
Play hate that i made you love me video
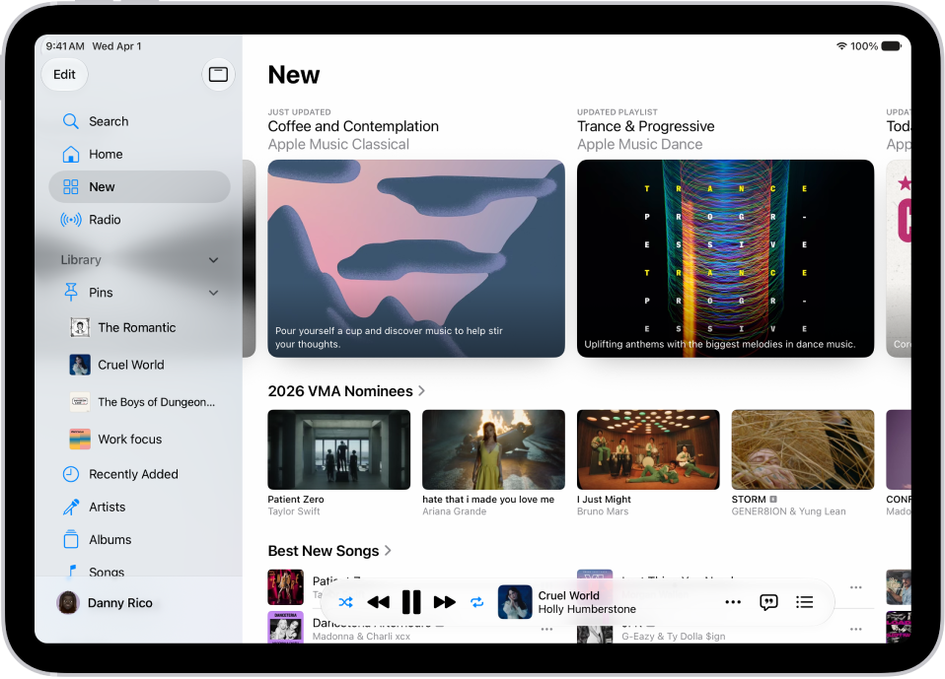[x=493, y=449]
